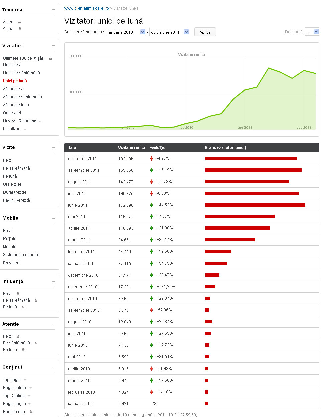
Task: Collapse the Vizitatori panel
Action: (54, 46)
